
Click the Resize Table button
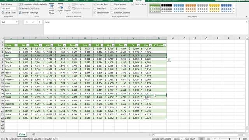point(8,12)
